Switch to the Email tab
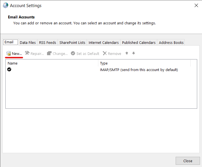 [x=9, y=42]
